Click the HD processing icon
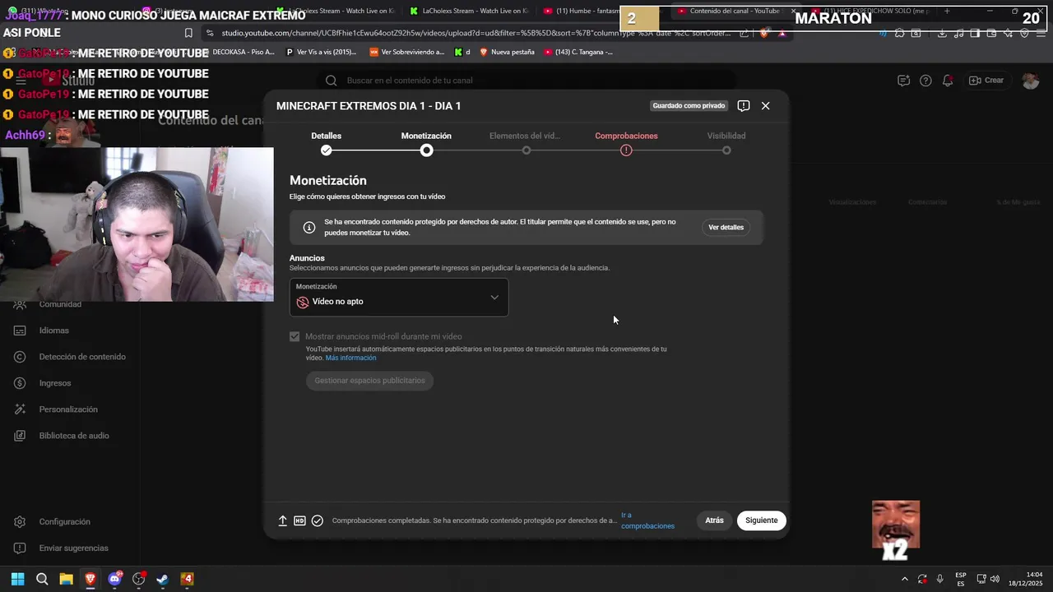This screenshot has height=592, width=1053. pyautogui.click(x=299, y=520)
